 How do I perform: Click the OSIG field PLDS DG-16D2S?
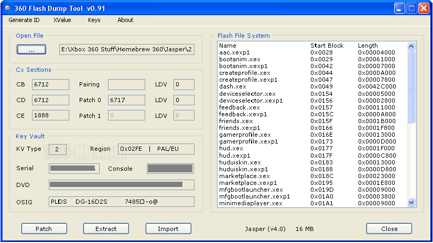coord(122,202)
